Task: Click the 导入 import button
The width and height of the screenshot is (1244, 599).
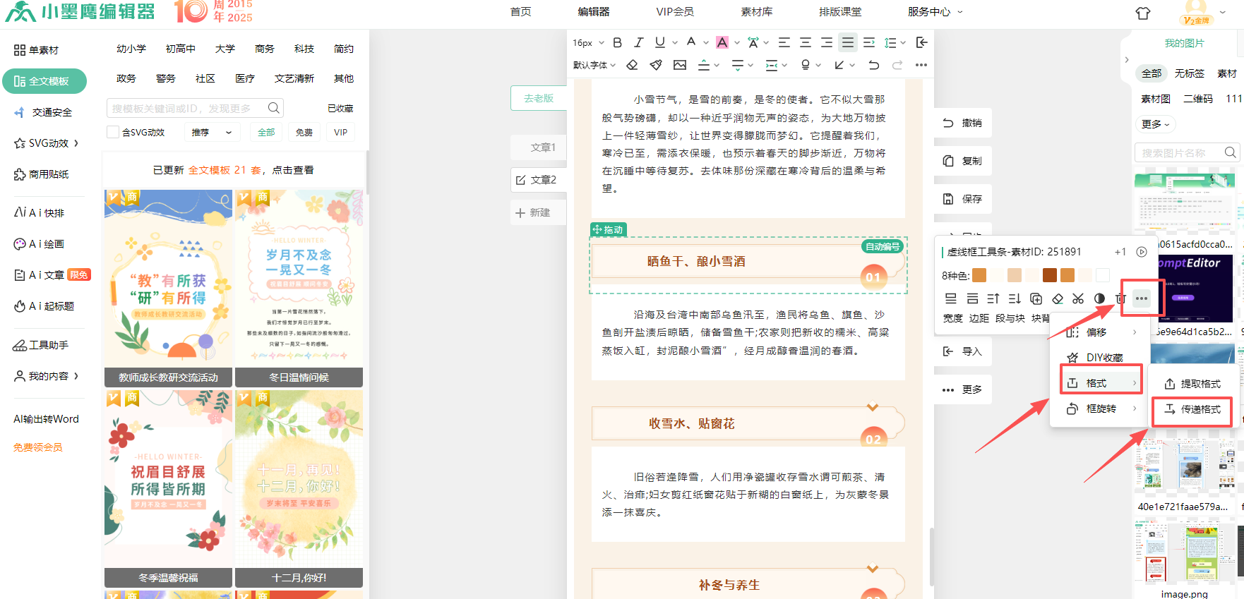Action: (963, 351)
